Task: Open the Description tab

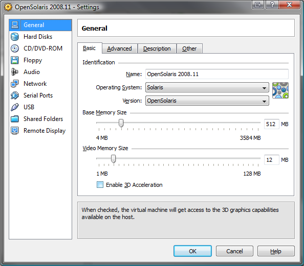Action: click(157, 49)
